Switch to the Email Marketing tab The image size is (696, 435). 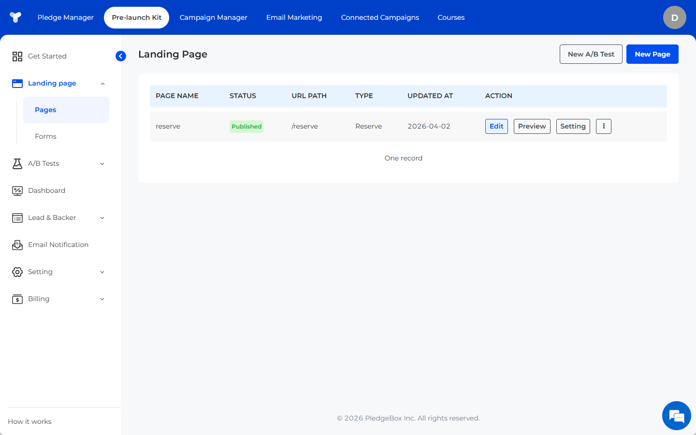click(x=294, y=17)
